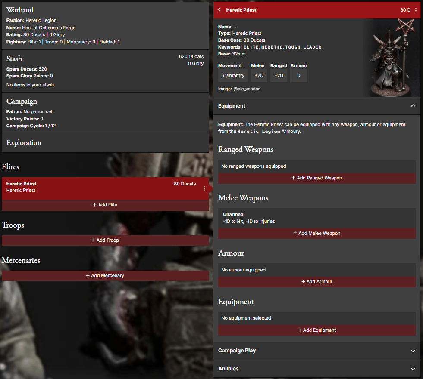Click Add Melee Weapon button
The image size is (423, 379).
(x=316, y=233)
